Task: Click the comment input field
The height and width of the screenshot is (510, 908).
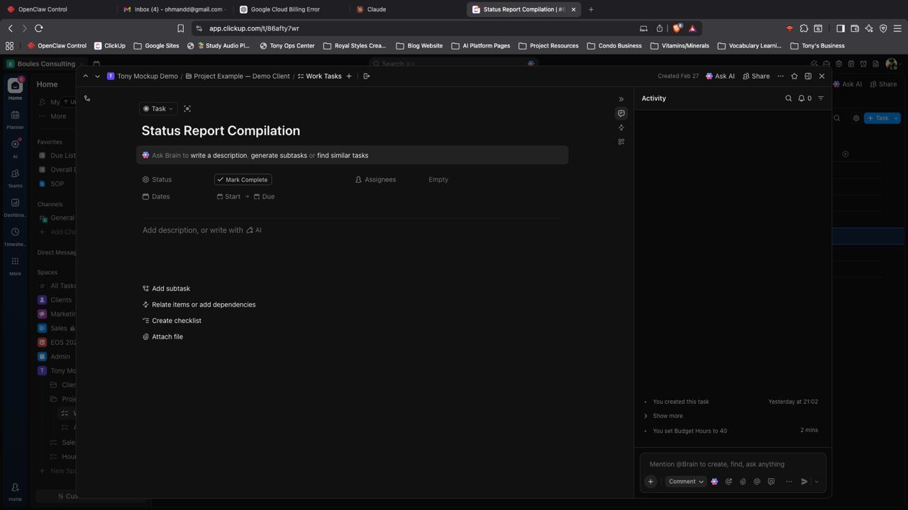Action: (x=731, y=465)
